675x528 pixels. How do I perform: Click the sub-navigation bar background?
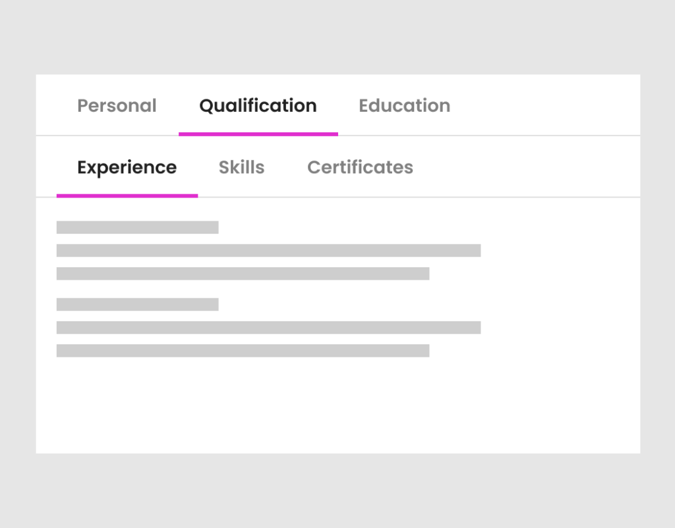click(x=527, y=167)
